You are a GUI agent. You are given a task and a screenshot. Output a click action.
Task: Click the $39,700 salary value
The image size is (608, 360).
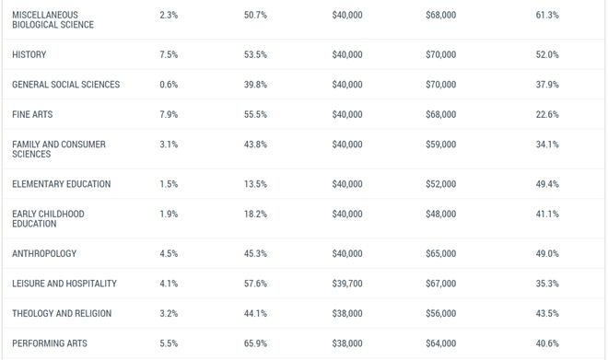(347, 284)
